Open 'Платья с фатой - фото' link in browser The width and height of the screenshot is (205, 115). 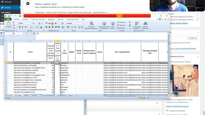tap(46, 4)
